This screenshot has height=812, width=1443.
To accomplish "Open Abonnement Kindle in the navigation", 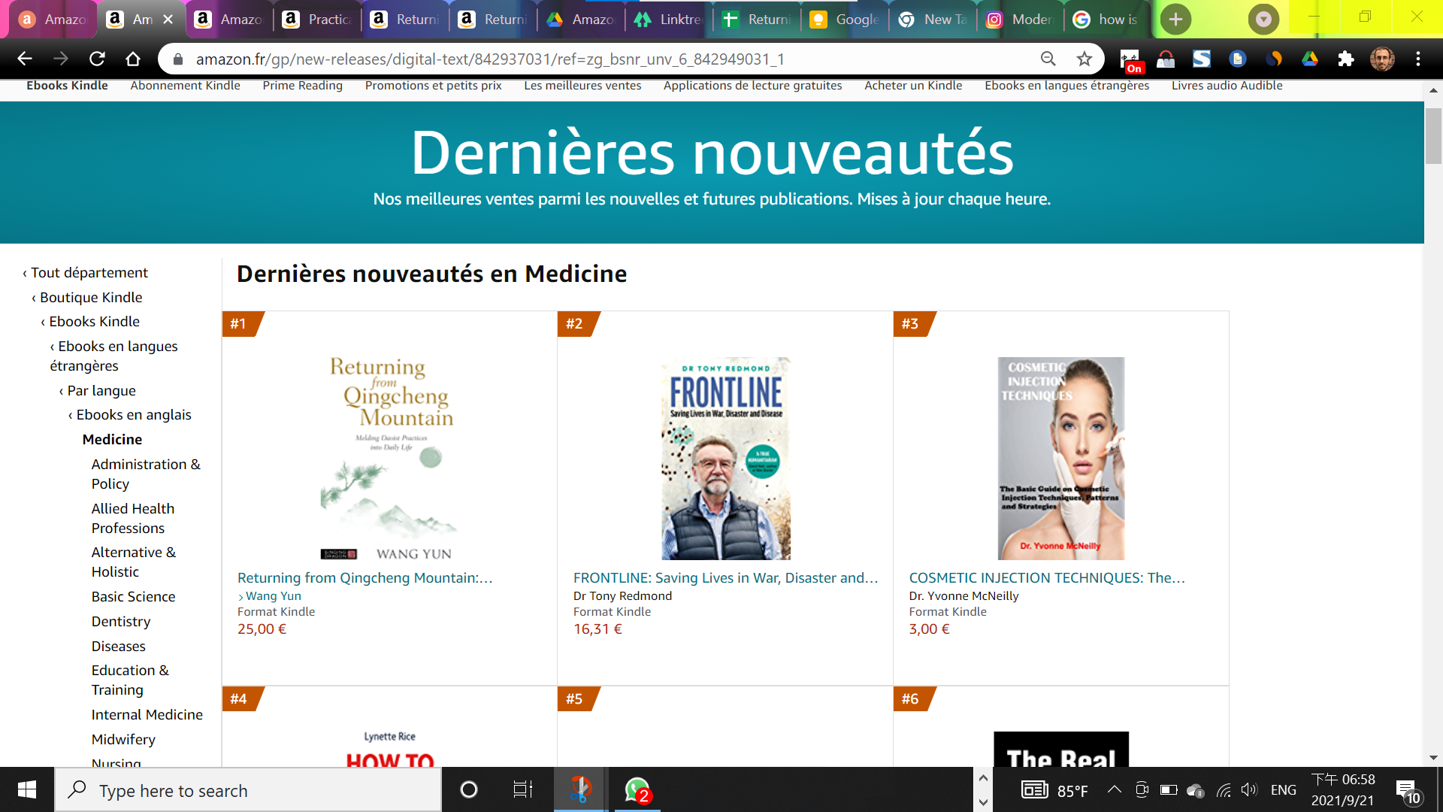I will pos(185,86).
